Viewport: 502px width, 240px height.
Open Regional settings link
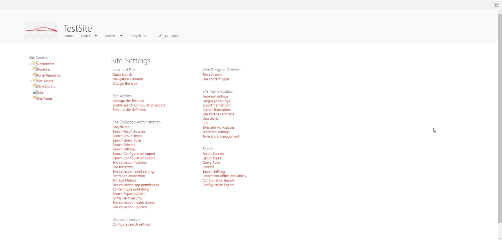click(215, 97)
